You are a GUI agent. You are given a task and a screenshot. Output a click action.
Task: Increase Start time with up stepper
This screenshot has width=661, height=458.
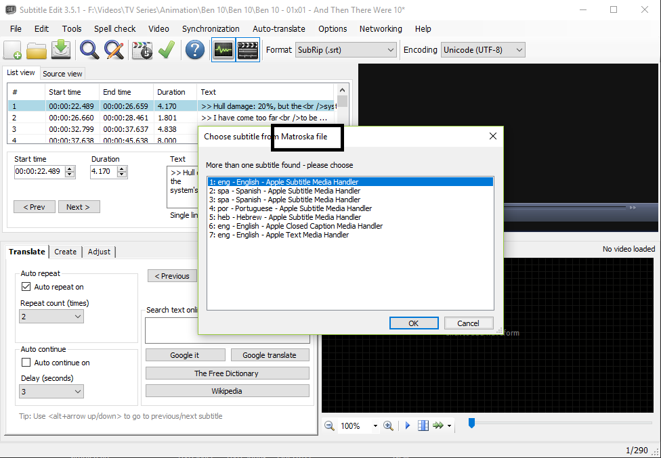point(70,169)
